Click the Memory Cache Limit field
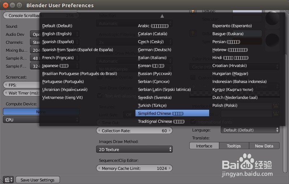 (x=134, y=168)
